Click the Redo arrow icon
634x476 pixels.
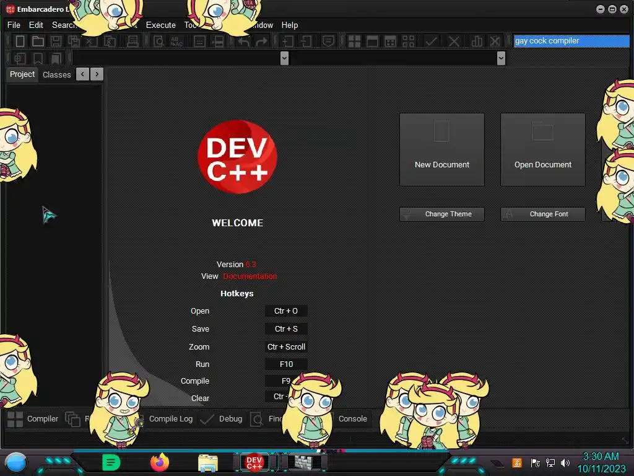262,42
